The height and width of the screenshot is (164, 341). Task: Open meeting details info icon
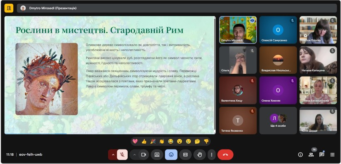(x=301, y=155)
